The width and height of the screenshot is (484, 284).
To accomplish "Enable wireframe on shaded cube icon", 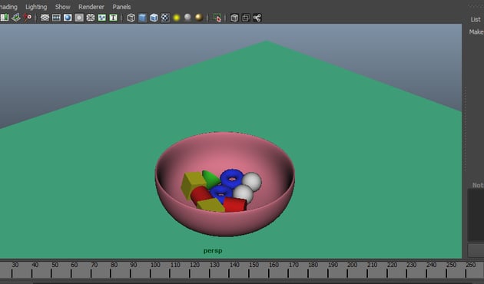I will tap(154, 18).
